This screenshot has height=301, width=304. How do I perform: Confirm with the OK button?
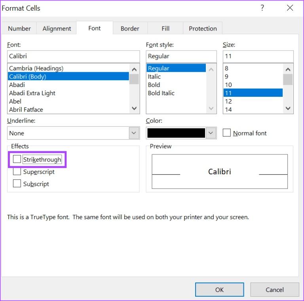(219, 290)
